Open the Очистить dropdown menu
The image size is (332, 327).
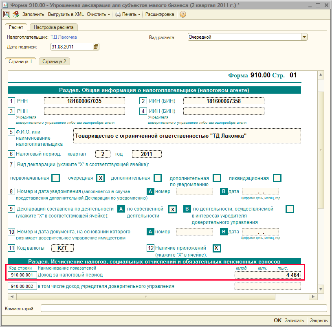(x=99, y=14)
